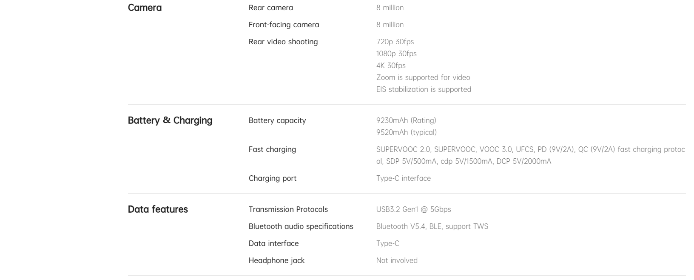Screen dimensions: 694x280
Task: Click the Fast charging label
Action: [x=272, y=149]
